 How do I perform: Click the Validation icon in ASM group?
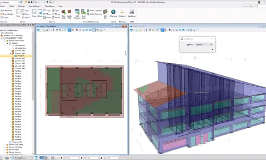point(132,12)
